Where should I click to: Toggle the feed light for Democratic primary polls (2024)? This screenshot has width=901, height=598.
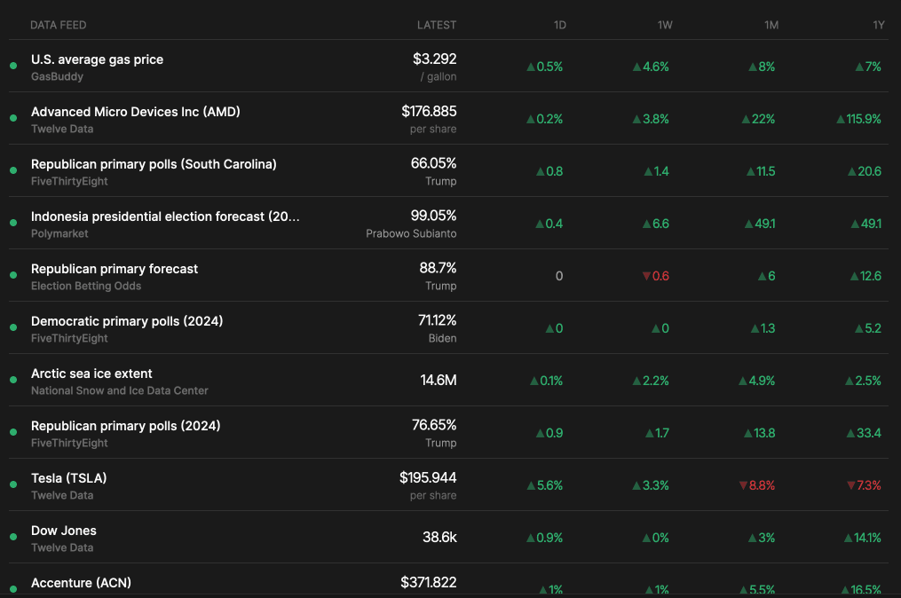(x=12, y=327)
